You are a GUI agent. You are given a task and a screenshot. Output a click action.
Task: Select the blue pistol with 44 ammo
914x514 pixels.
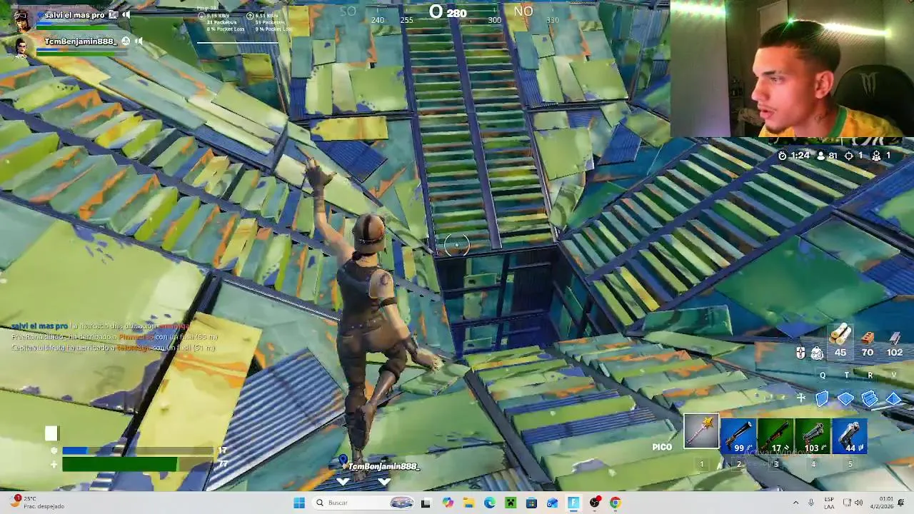(850, 436)
